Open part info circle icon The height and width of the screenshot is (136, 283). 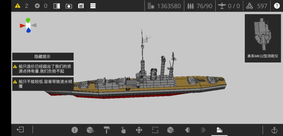74,130
